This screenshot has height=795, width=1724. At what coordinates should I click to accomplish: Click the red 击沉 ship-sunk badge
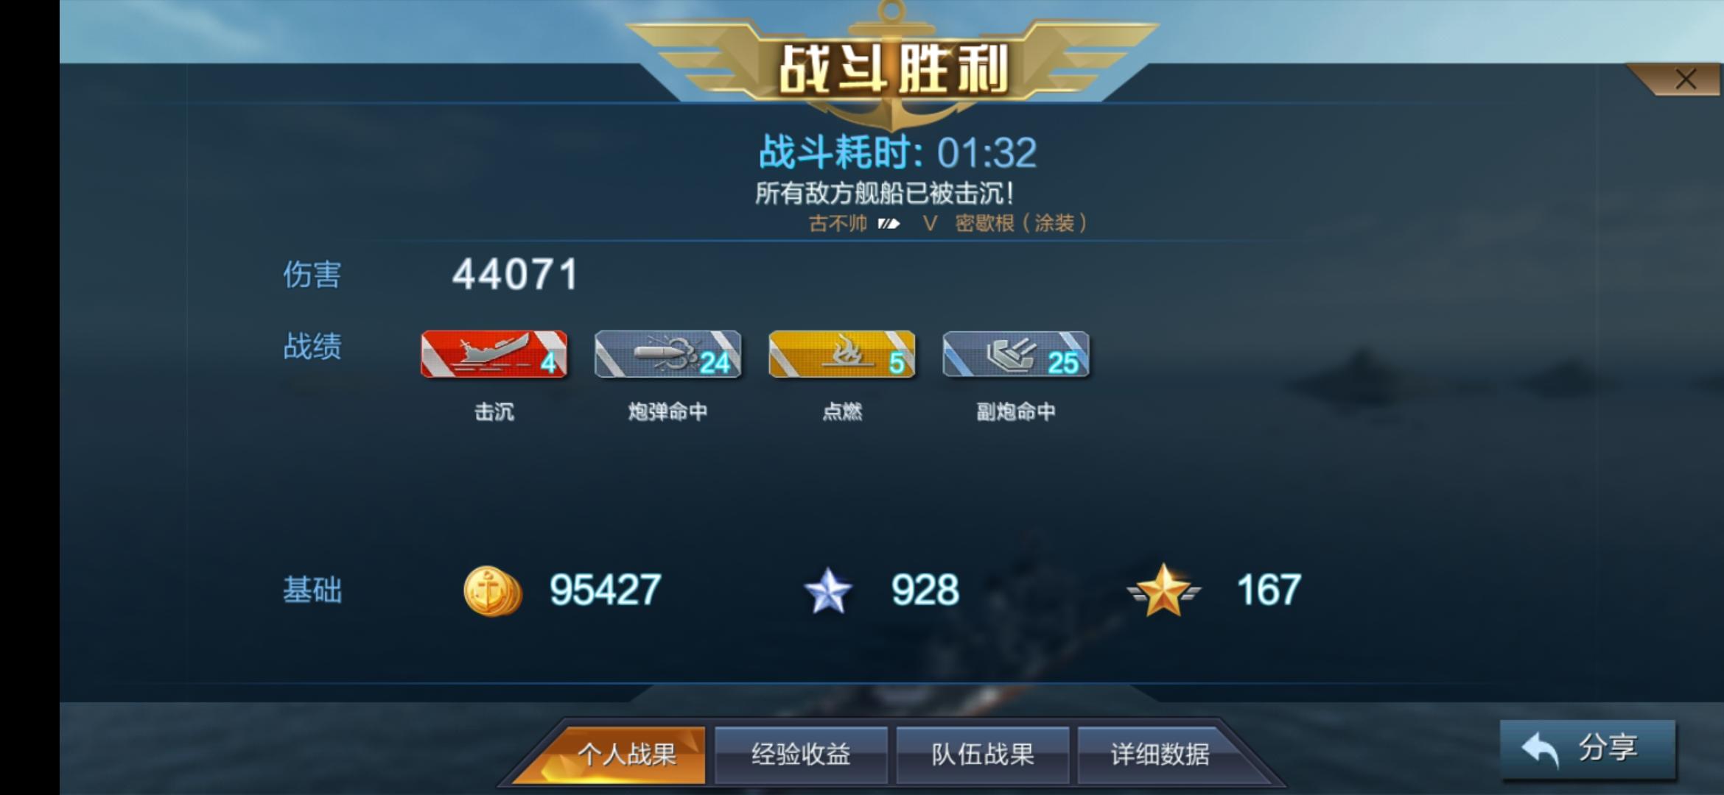tap(494, 354)
